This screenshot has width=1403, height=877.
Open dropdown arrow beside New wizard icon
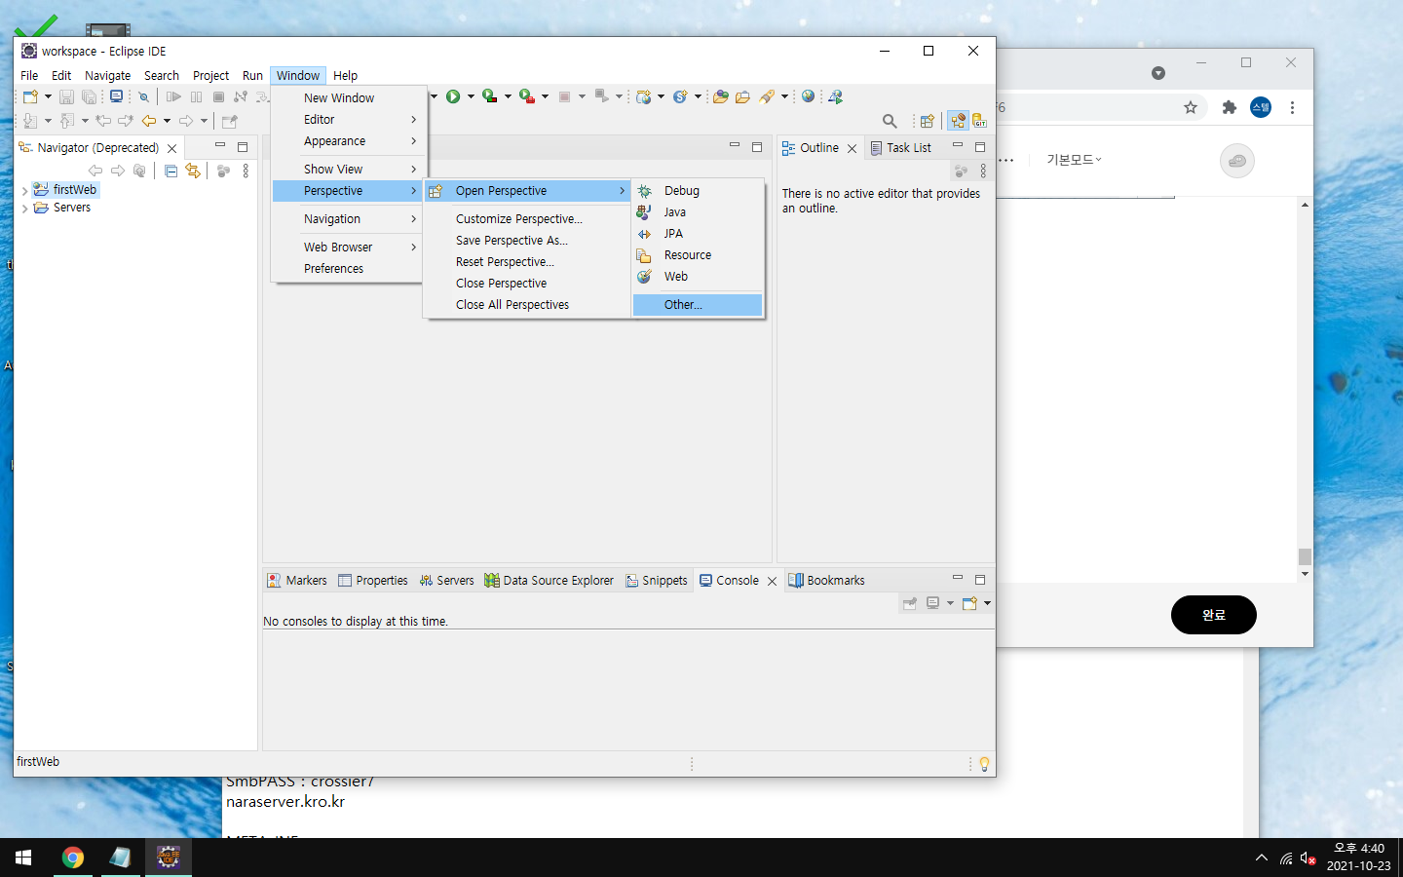tap(48, 96)
